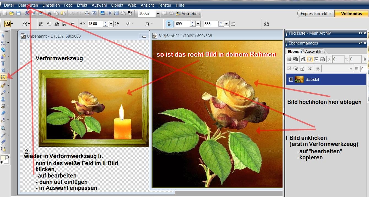The height and width of the screenshot is (197, 369).
Task: Select the Basisbil layer thumbnail
Action: pos(299,80)
